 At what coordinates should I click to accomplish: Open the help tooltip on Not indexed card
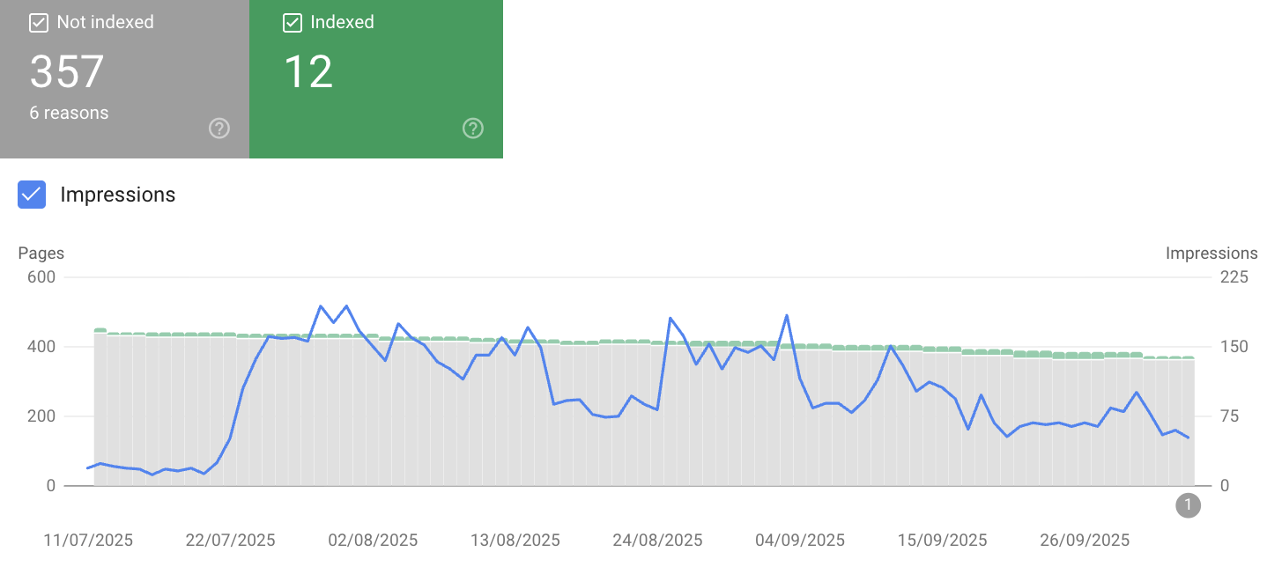point(219,129)
